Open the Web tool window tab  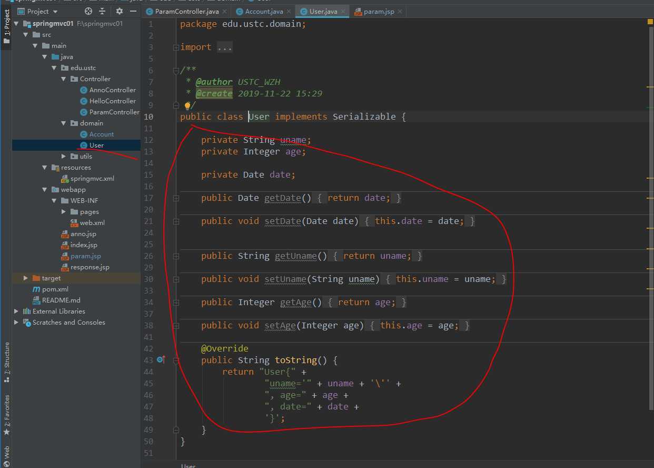(x=6, y=456)
